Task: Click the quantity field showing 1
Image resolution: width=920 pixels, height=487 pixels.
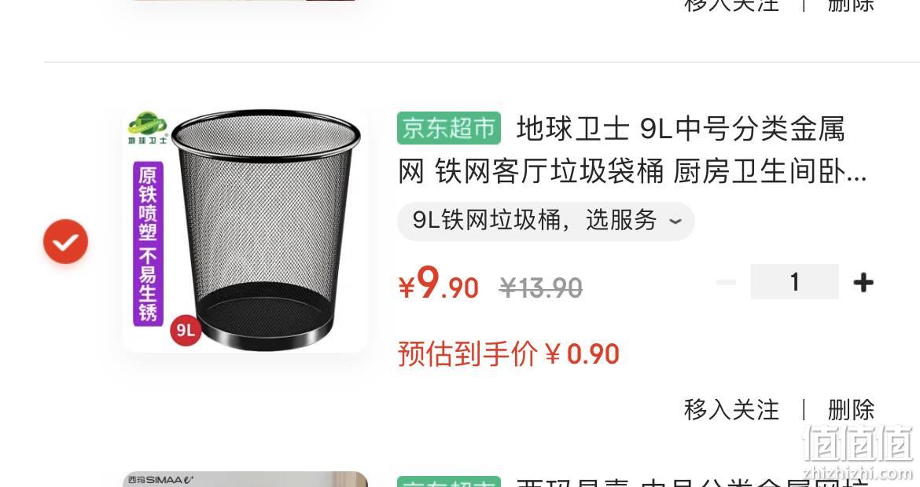Action: click(x=794, y=282)
